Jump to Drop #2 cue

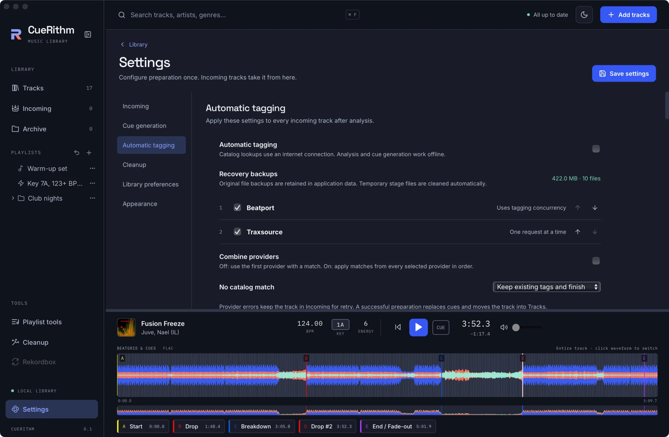pyautogui.click(x=327, y=427)
